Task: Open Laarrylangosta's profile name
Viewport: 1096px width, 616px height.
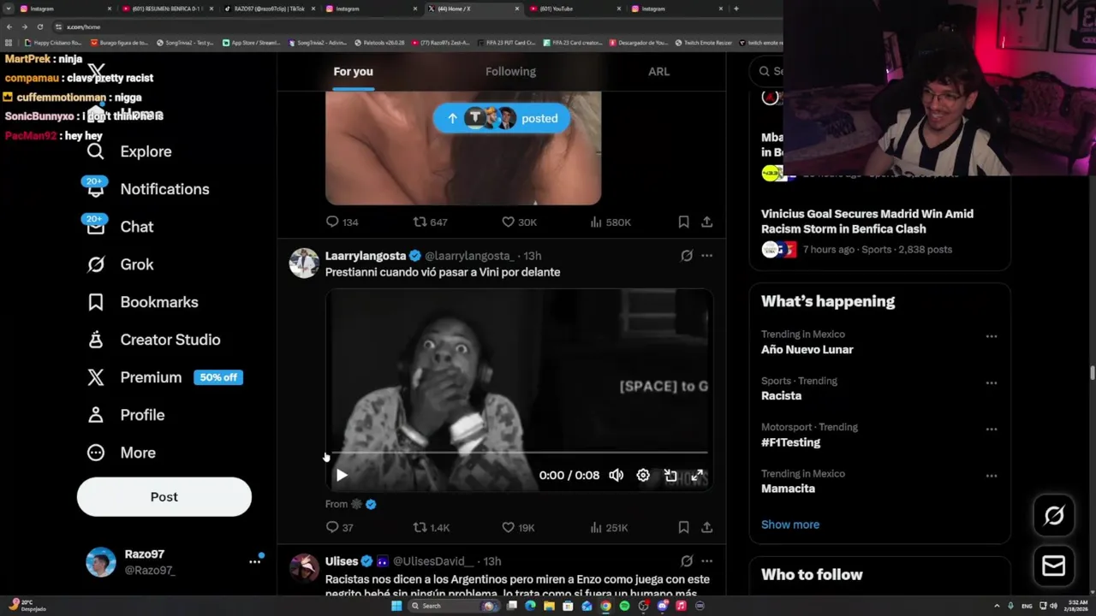Action: pyautogui.click(x=366, y=256)
